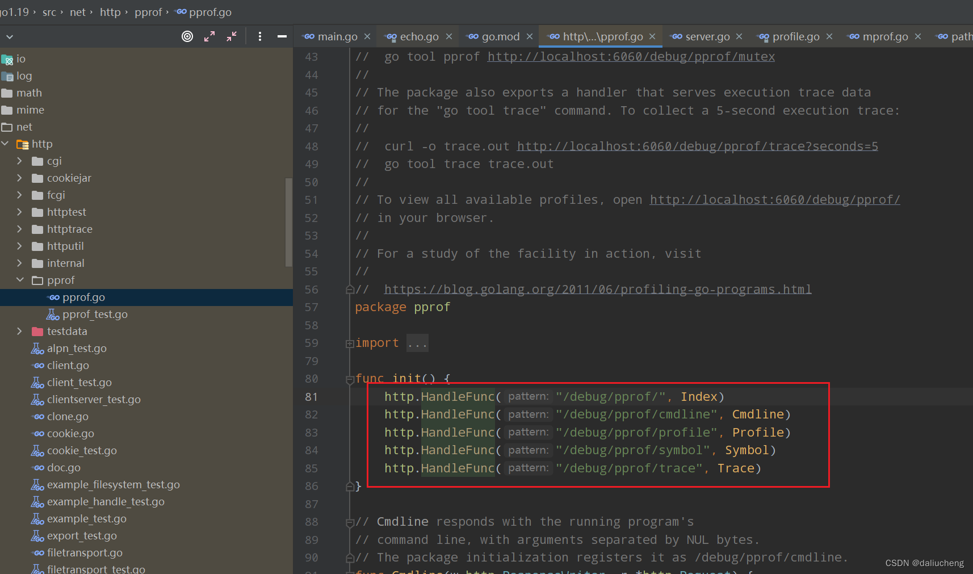This screenshot has height=574, width=973.
Task: Collapse all items in project tree
Action: point(232,36)
